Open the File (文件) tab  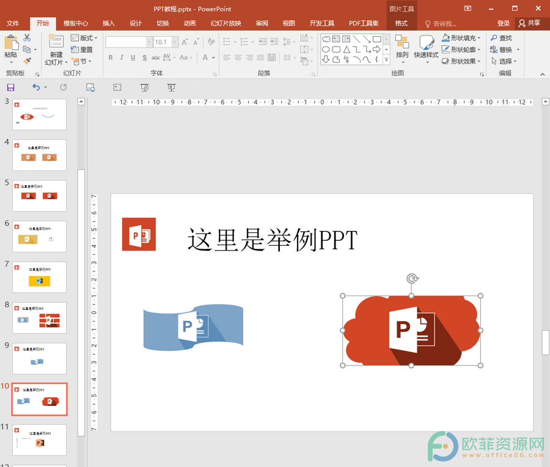point(13,23)
